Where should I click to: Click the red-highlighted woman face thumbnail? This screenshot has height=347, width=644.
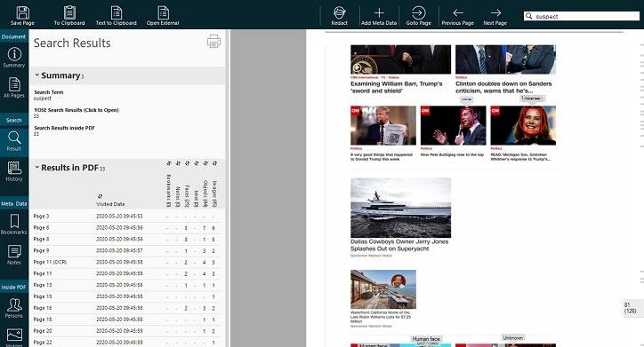pos(523,125)
